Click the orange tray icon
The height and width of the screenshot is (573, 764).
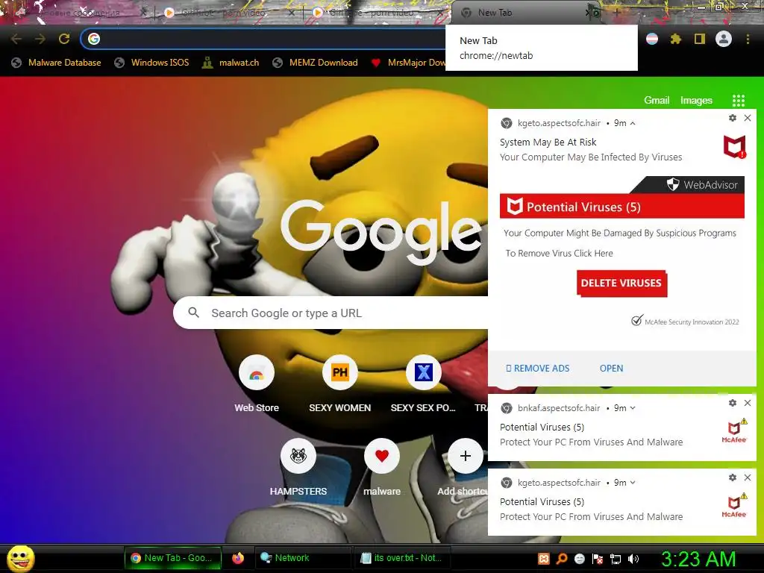544,559
